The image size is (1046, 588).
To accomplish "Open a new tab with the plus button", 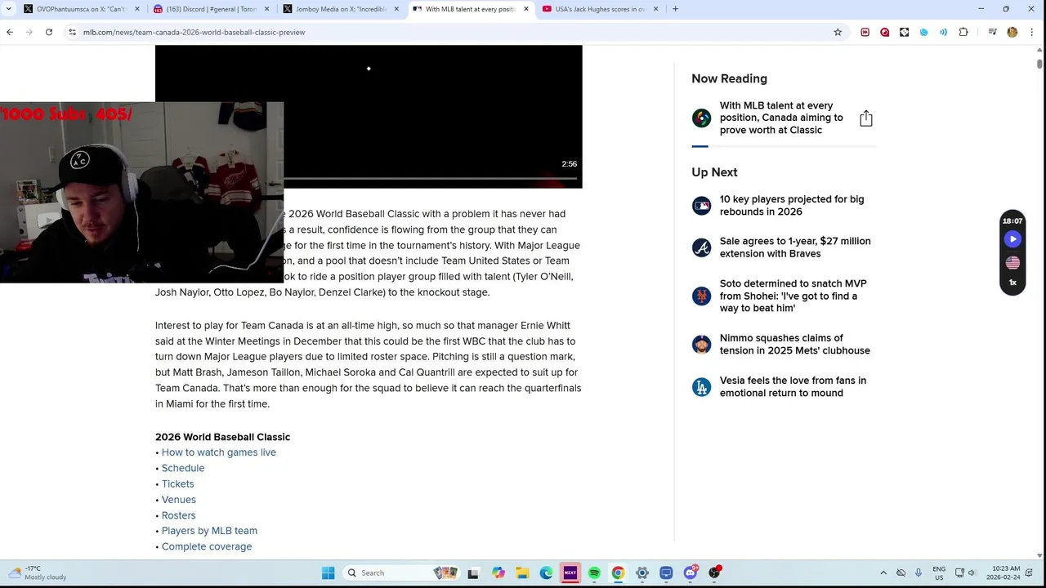I will [x=675, y=9].
